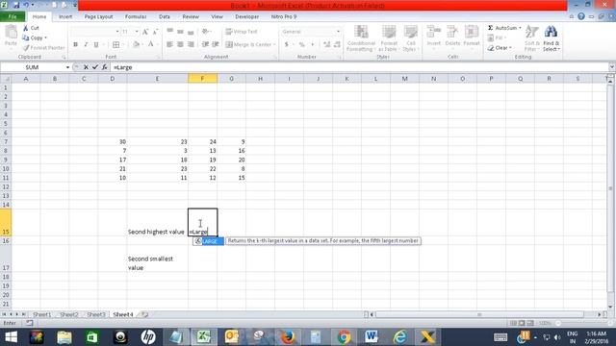This screenshot has width=616, height=346.
Task: Click the Copy icon
Action: coord(26,38)
